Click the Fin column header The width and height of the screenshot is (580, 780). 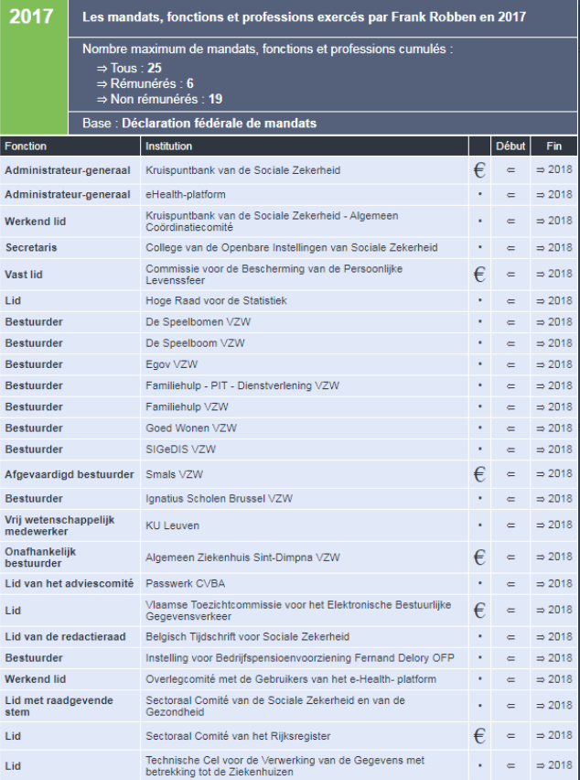pos(553,146)
